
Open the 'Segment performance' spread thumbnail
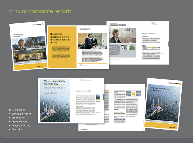point(138,43)
